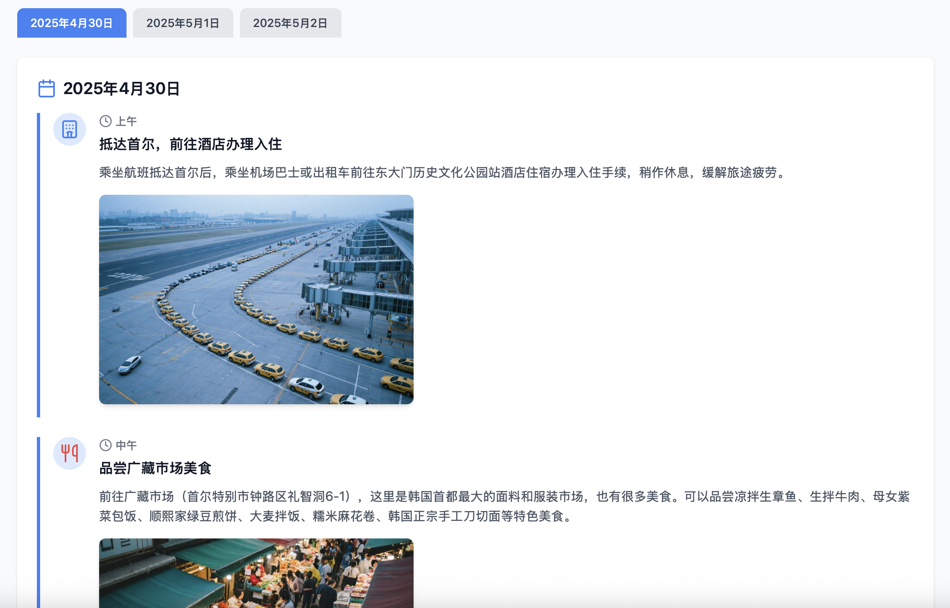Click the hotel building icon
The height and width of the screenshot is (608, 950).
click(x=70, y=129)
